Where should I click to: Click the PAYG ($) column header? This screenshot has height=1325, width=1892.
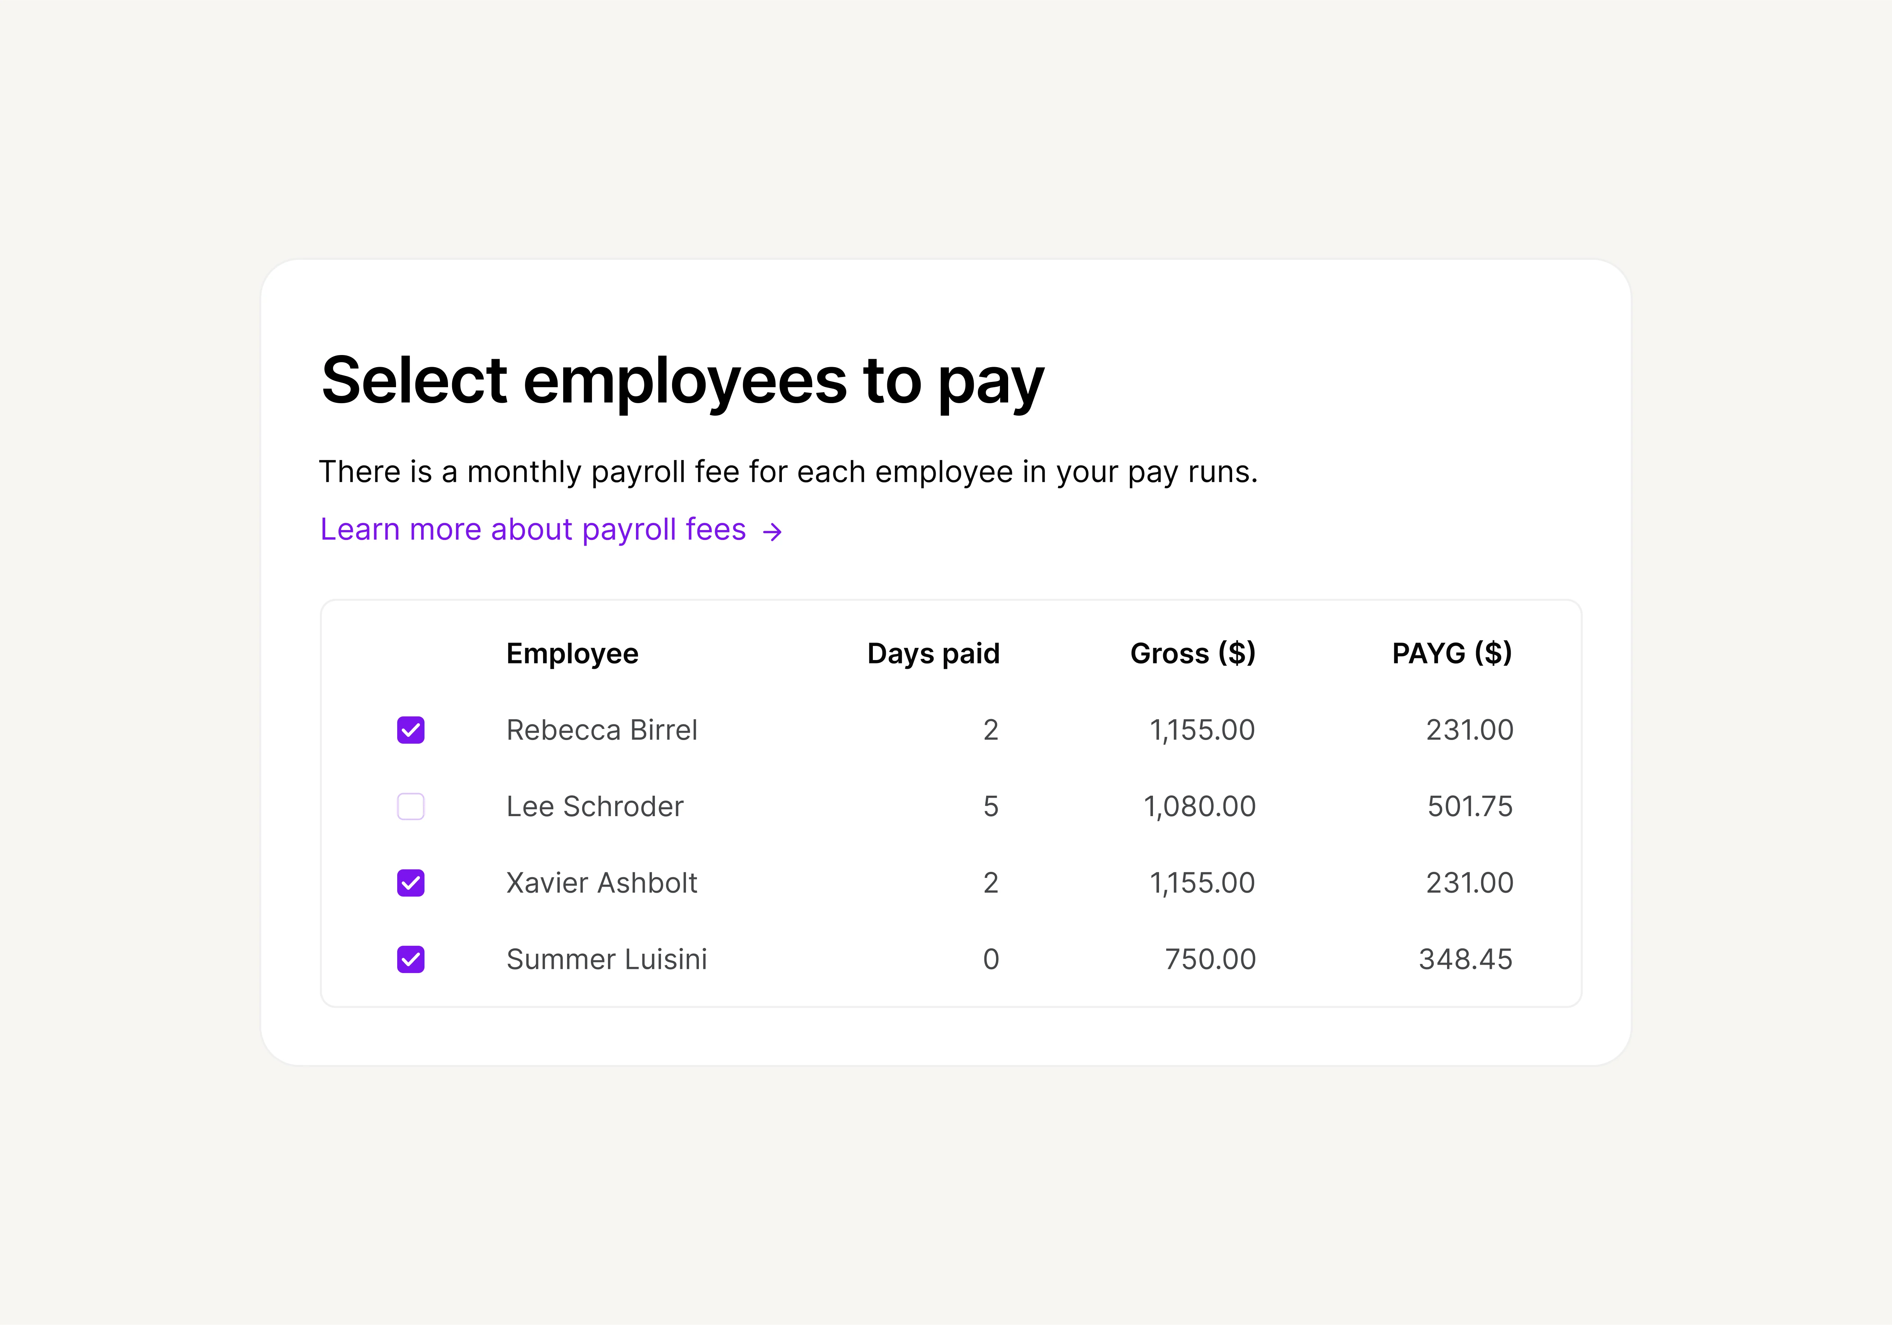click(1451, 654)
